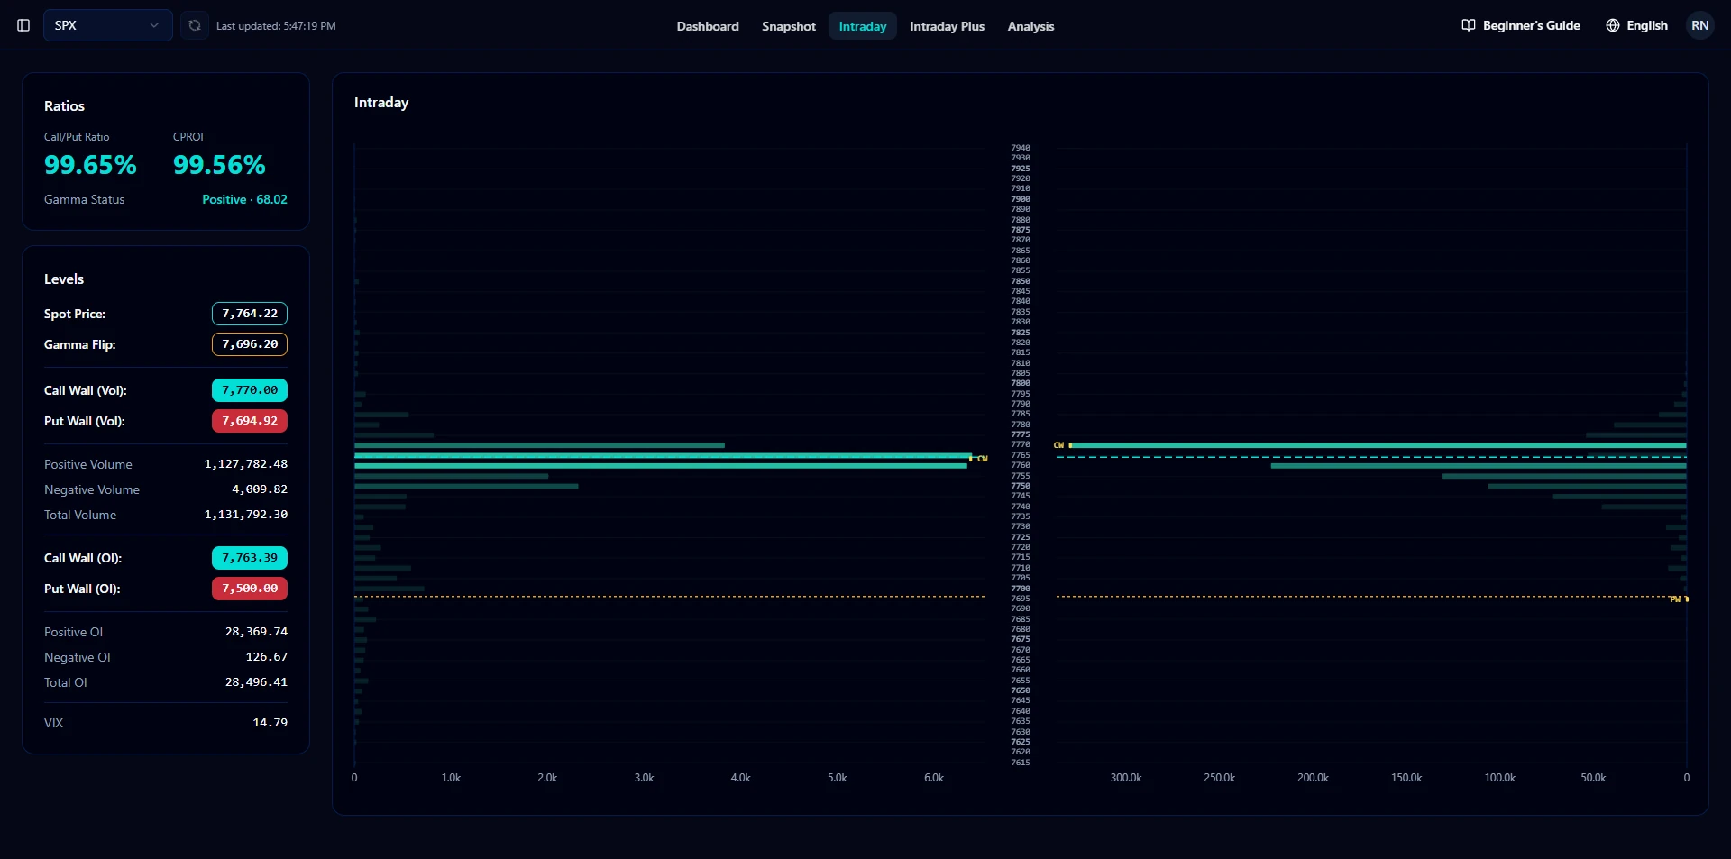Click the Positive OI value 28,369.74

pyautogui.click(x=256, y=632)
